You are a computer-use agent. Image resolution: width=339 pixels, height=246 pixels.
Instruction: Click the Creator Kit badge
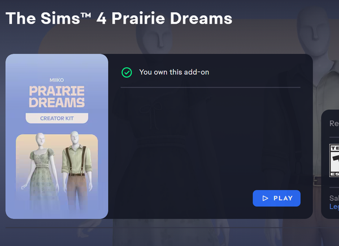[57, 118]
